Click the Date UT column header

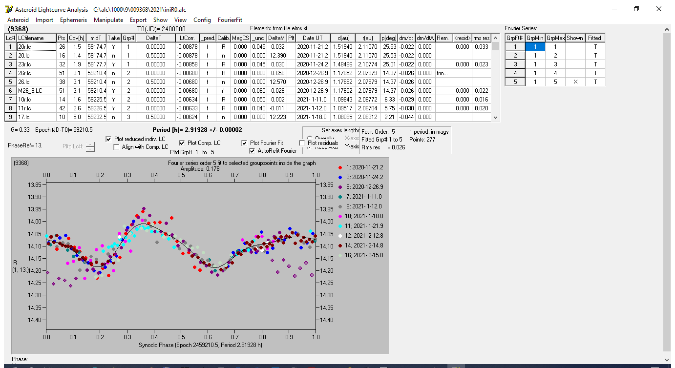(313, 38)
